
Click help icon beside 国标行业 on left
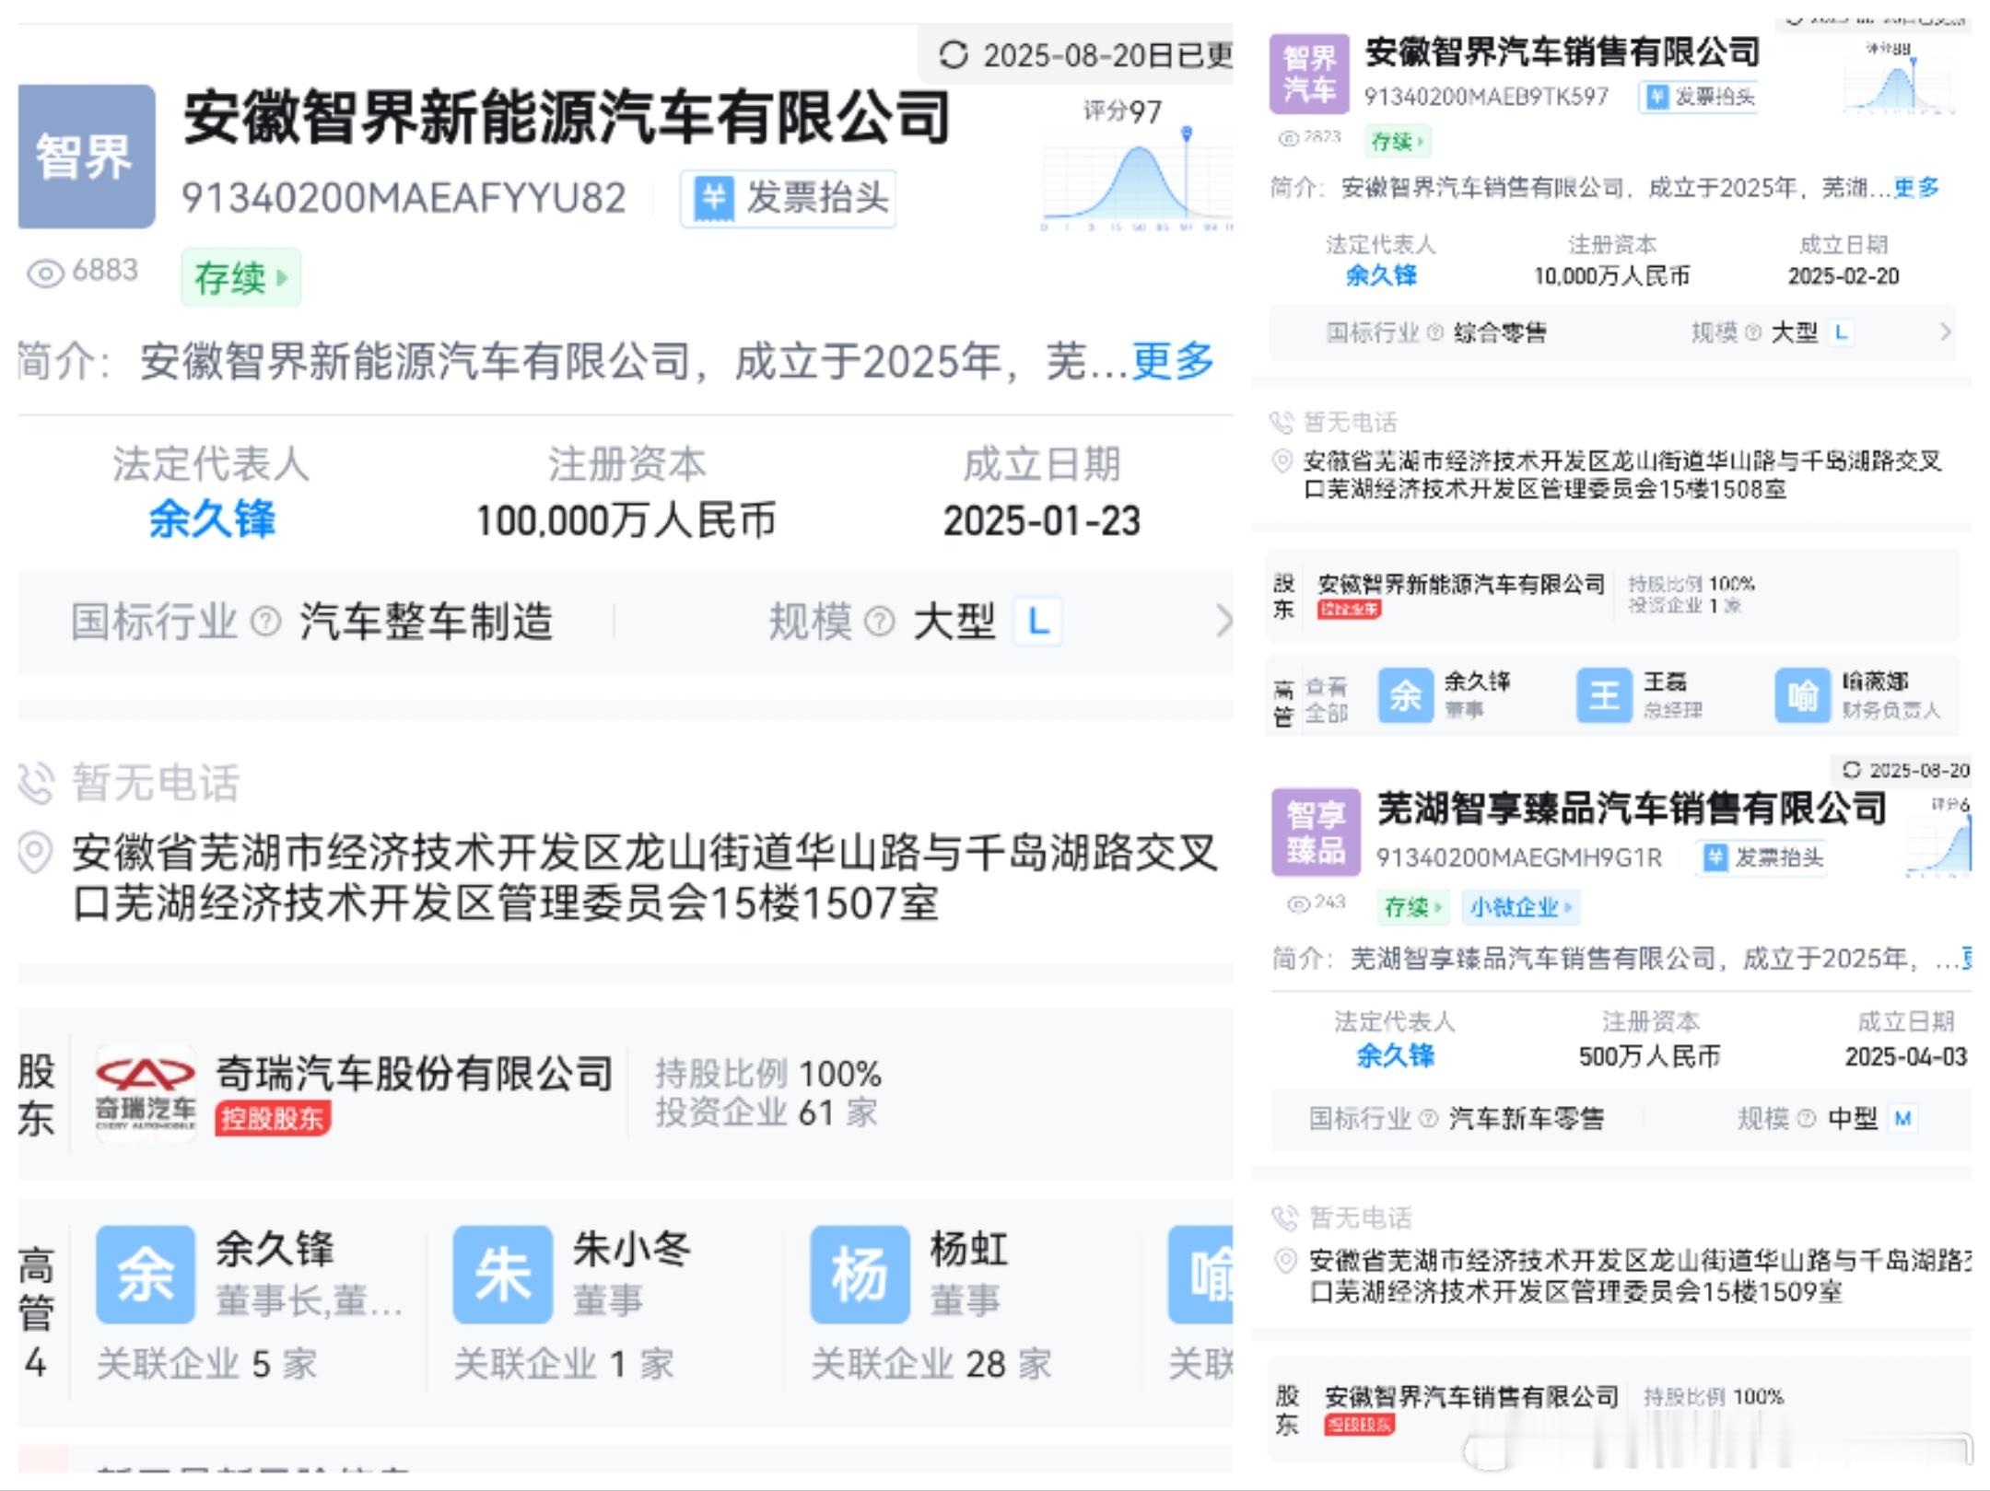[x=266, y=622]
